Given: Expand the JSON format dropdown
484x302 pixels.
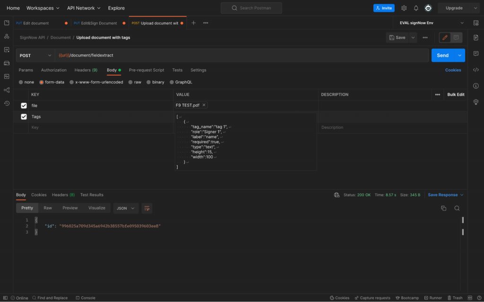Looking at the screenshot, I should [127, 208].
